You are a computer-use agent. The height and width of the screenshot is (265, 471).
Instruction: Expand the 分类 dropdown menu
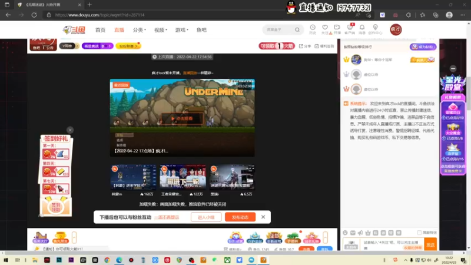point(140,30)
